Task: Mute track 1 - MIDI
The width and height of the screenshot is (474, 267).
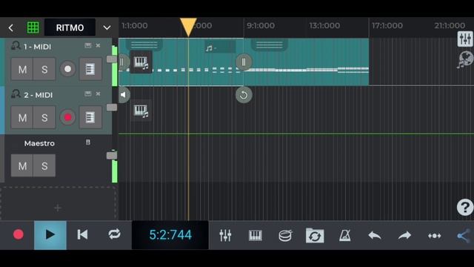Action: [x=22, y=69]
